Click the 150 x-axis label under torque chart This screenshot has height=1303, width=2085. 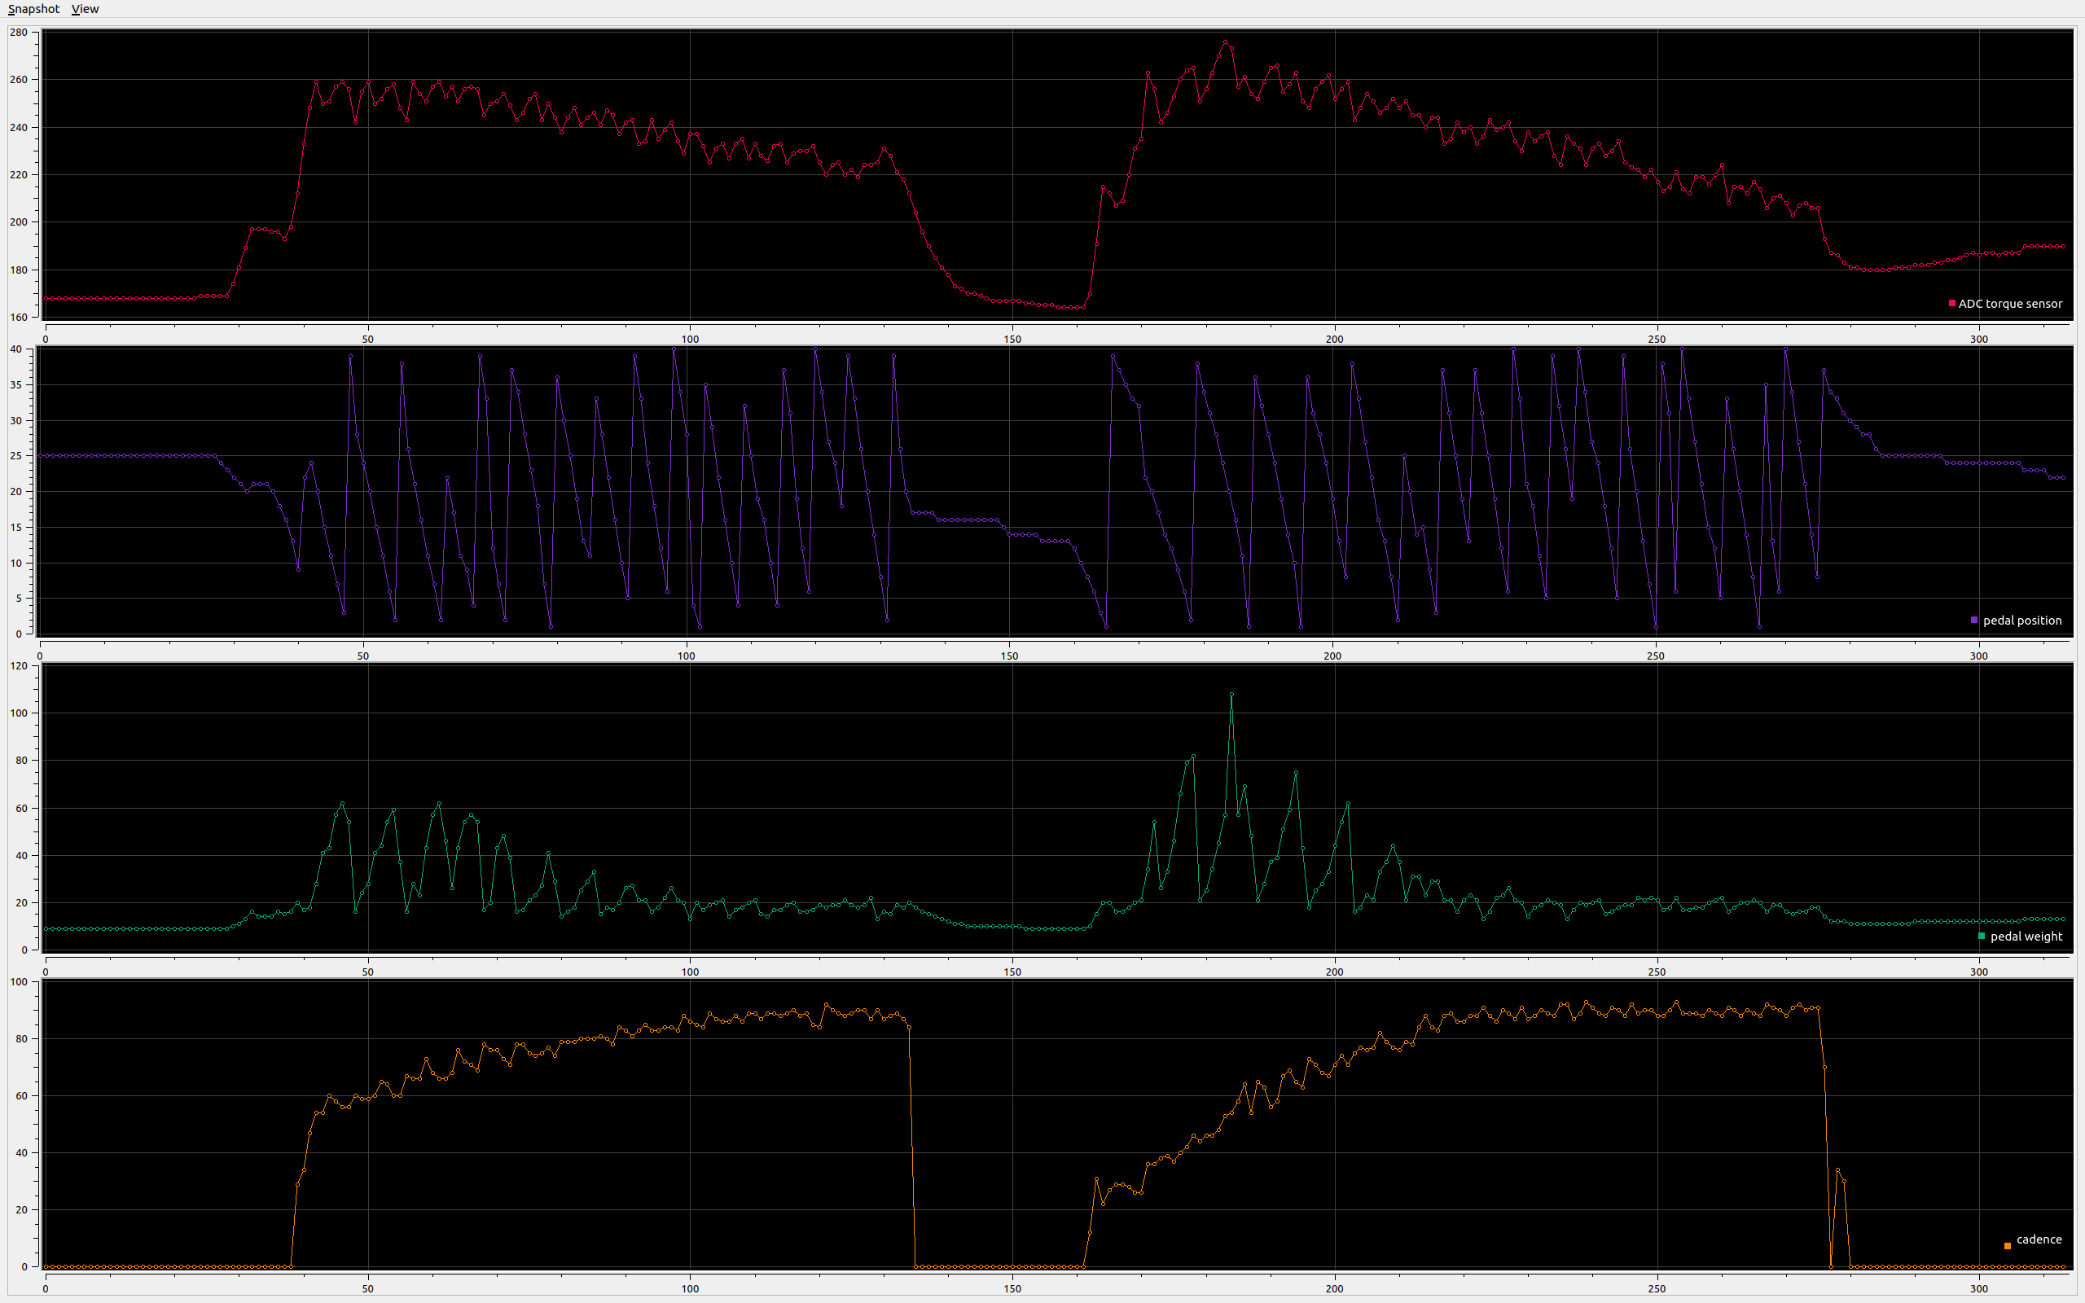pyautogui.click(x=1012, y=340)
